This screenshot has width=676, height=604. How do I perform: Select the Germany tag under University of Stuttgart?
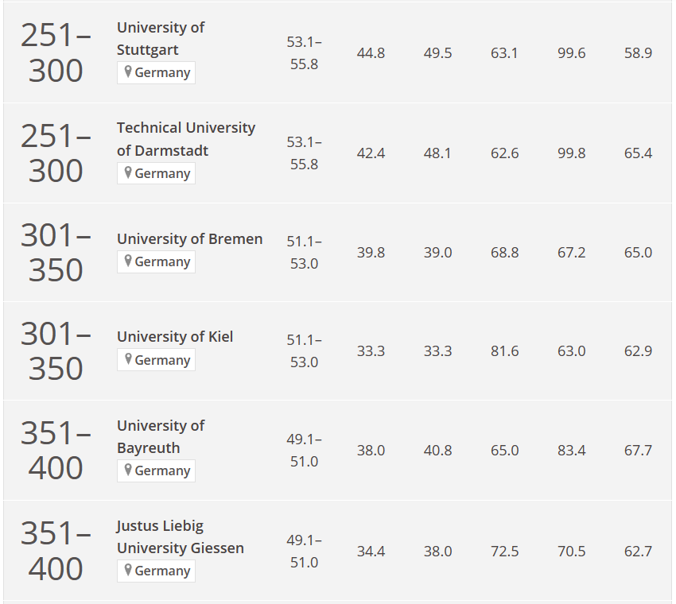[x=156, y=72]
